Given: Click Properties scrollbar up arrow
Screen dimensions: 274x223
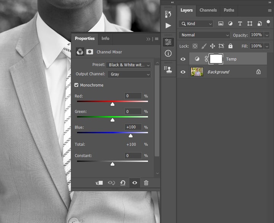Looking at the screenshot, I should [157, 63].
